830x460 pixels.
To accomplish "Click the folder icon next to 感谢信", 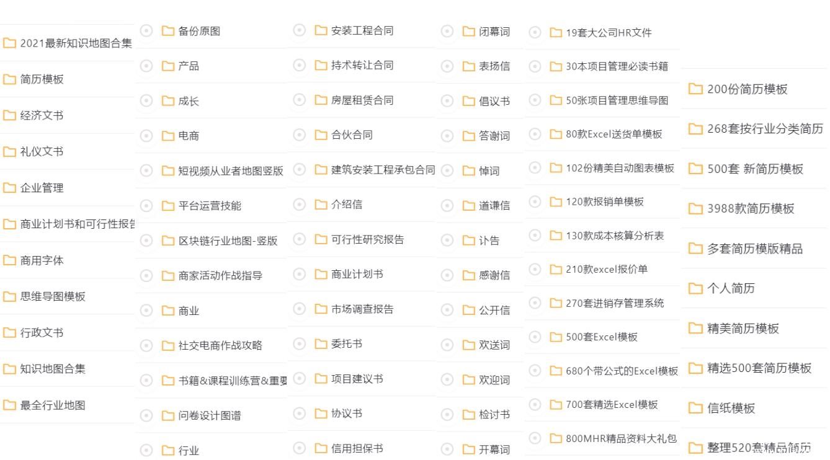I will pyautogui.click(x=469, y=275).
